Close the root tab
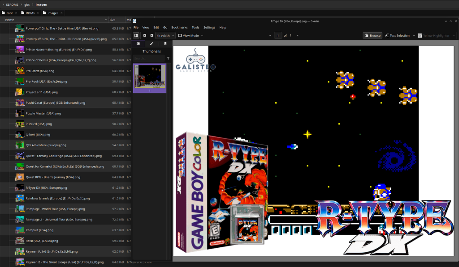Image resolution: width=459 pixels, height=267 pixels. tap(16, 13)
